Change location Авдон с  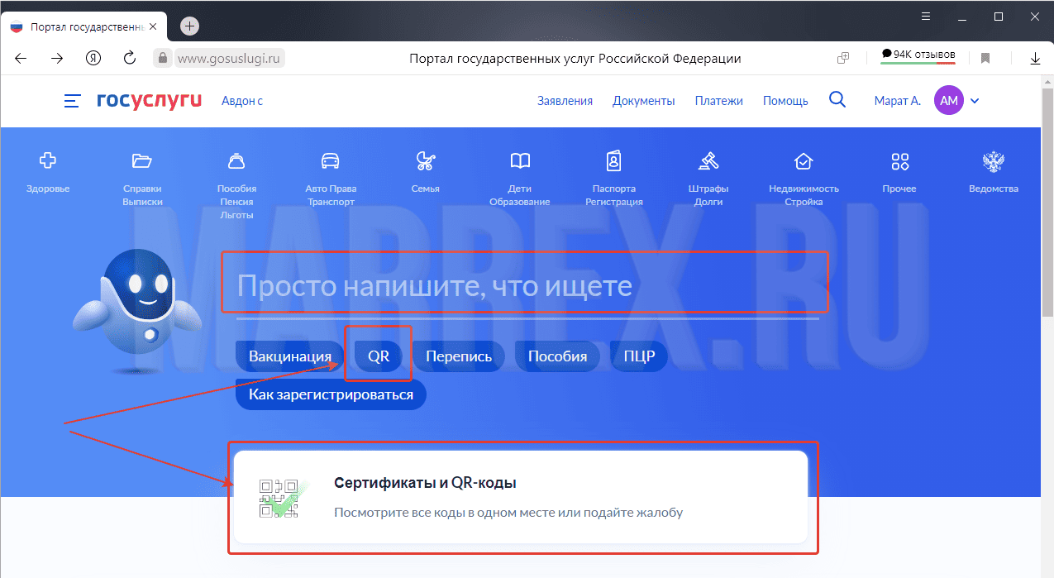coord(242,101)
